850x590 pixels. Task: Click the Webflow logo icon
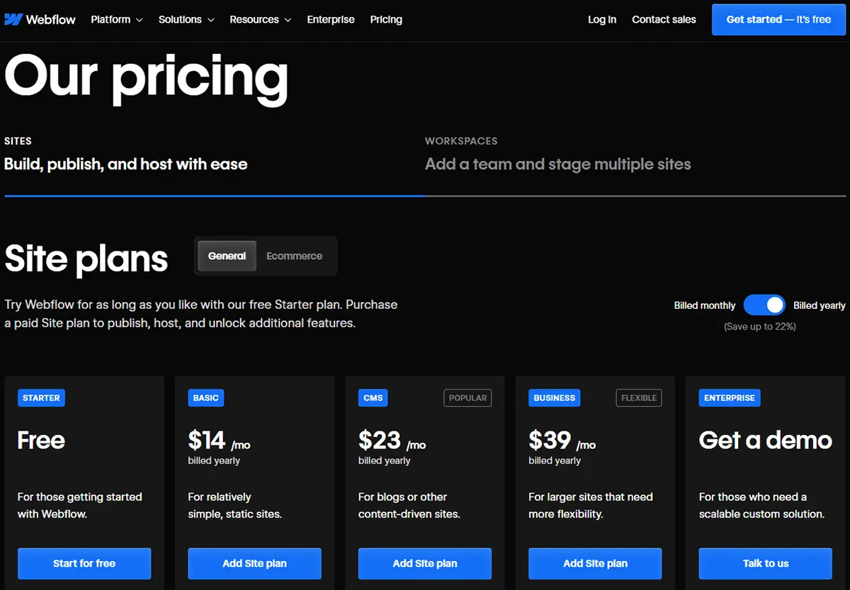point(12,19)
